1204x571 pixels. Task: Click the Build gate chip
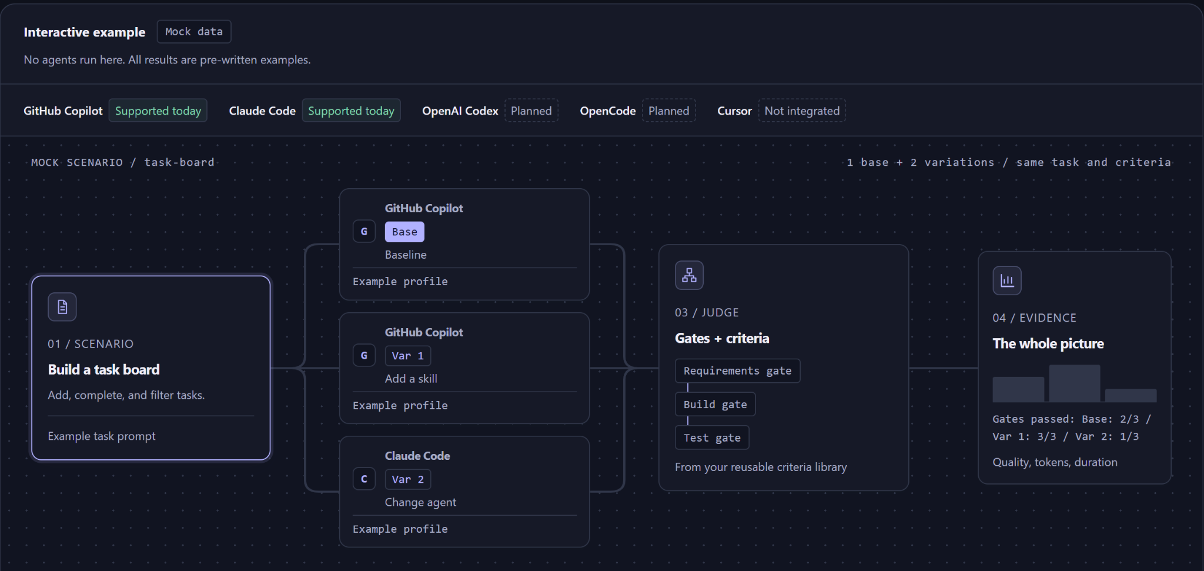coord(715,405)
